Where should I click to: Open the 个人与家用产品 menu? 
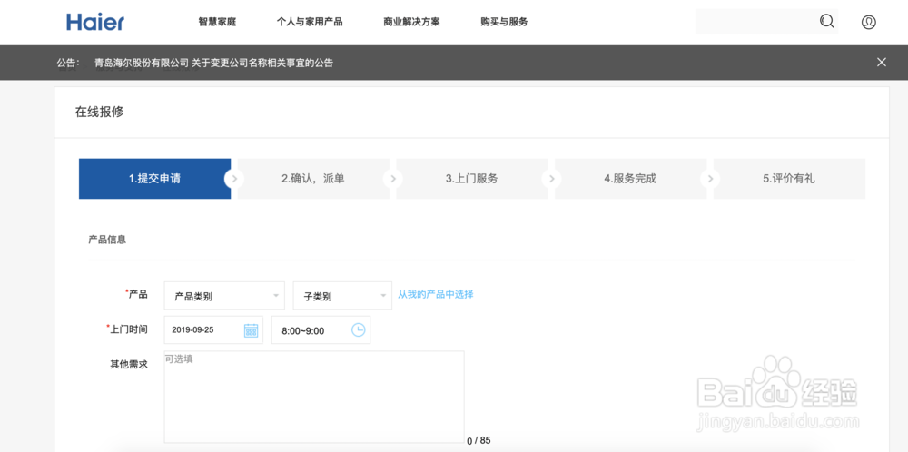[310, 22]
